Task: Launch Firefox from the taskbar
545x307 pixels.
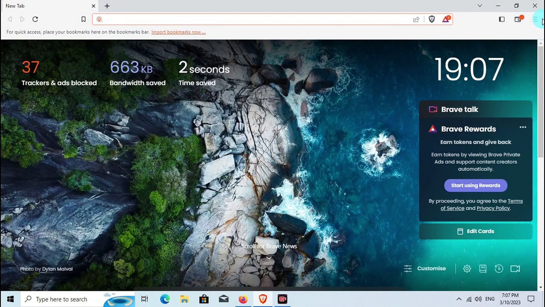Action: pyautogui.click(x=243, y=299)
